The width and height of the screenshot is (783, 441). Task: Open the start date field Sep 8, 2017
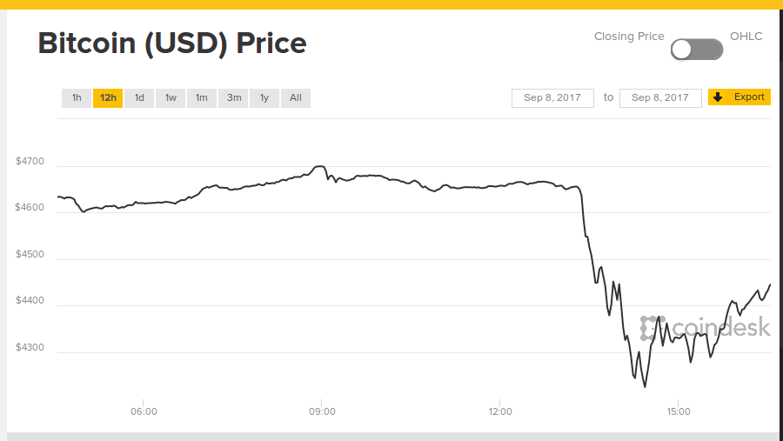point(552,98)
